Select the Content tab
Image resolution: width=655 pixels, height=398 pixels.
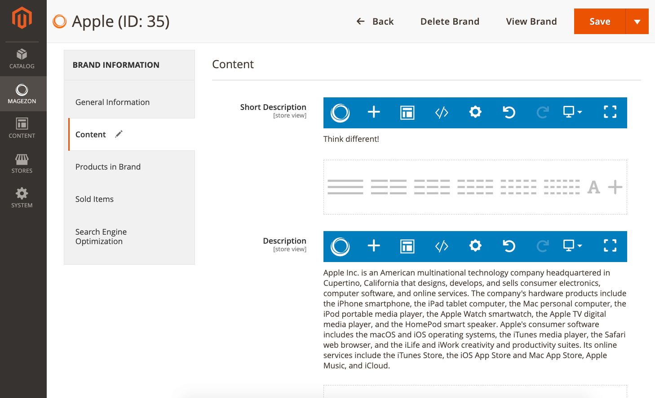pos(132,135)
